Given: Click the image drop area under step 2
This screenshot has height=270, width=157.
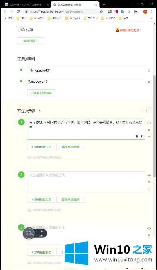Looking at the screenshot, I should (45, 210).
